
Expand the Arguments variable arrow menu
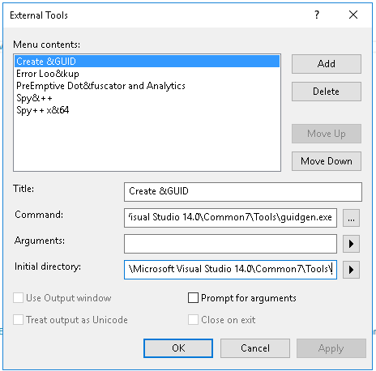[351, 244]
